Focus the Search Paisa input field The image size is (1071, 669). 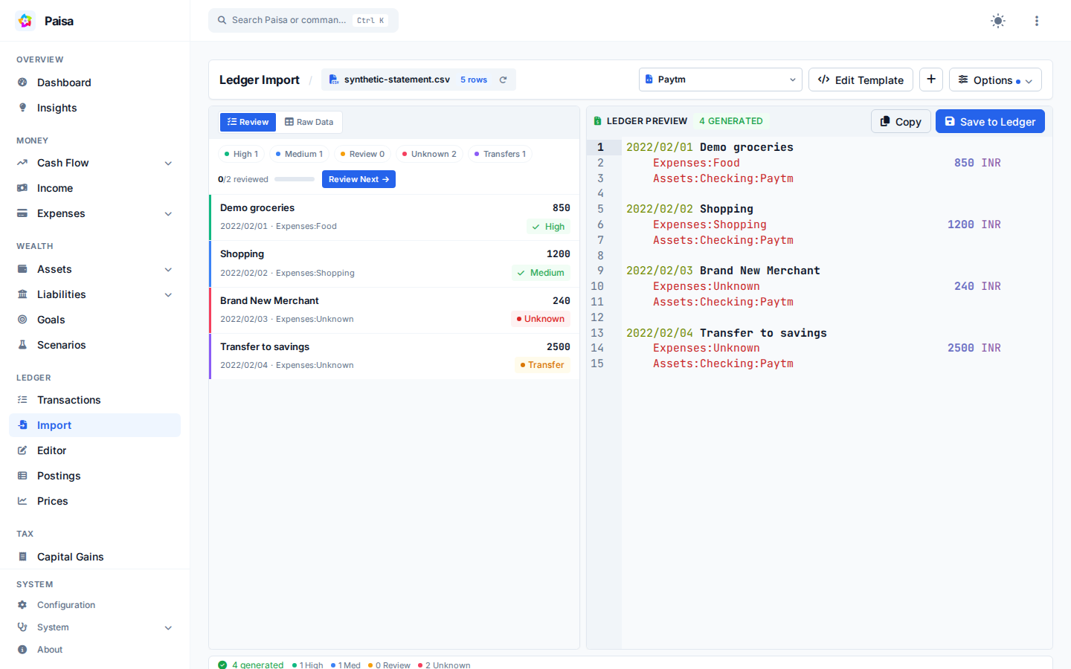[303, 20]
